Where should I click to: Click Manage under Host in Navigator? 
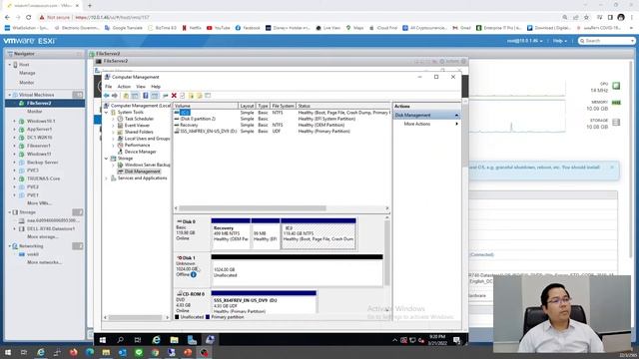[x=27, y=73]
